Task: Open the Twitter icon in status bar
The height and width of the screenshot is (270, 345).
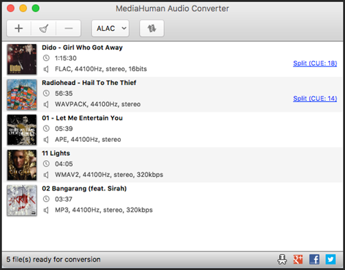Action: click(x=331, y=259)
